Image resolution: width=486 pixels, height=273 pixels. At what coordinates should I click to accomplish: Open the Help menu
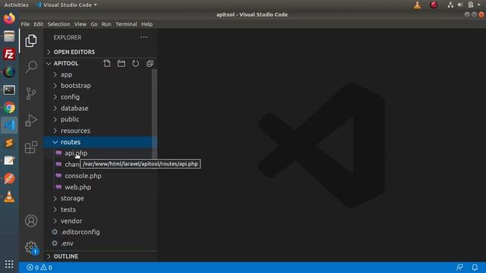(147, 24)
